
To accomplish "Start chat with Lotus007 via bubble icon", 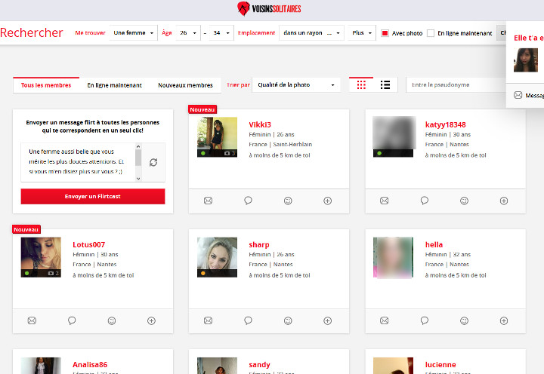I will coord(72,320).
